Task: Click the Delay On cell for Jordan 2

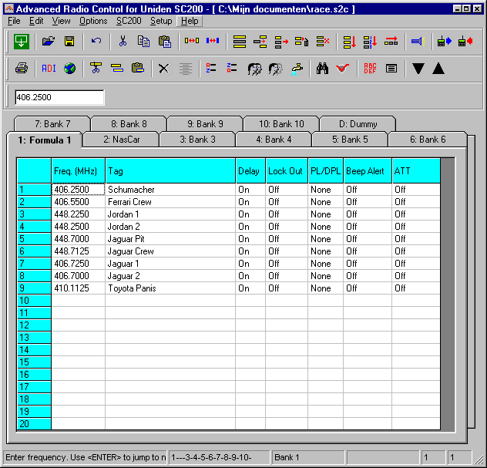Action: pos(250,226)
